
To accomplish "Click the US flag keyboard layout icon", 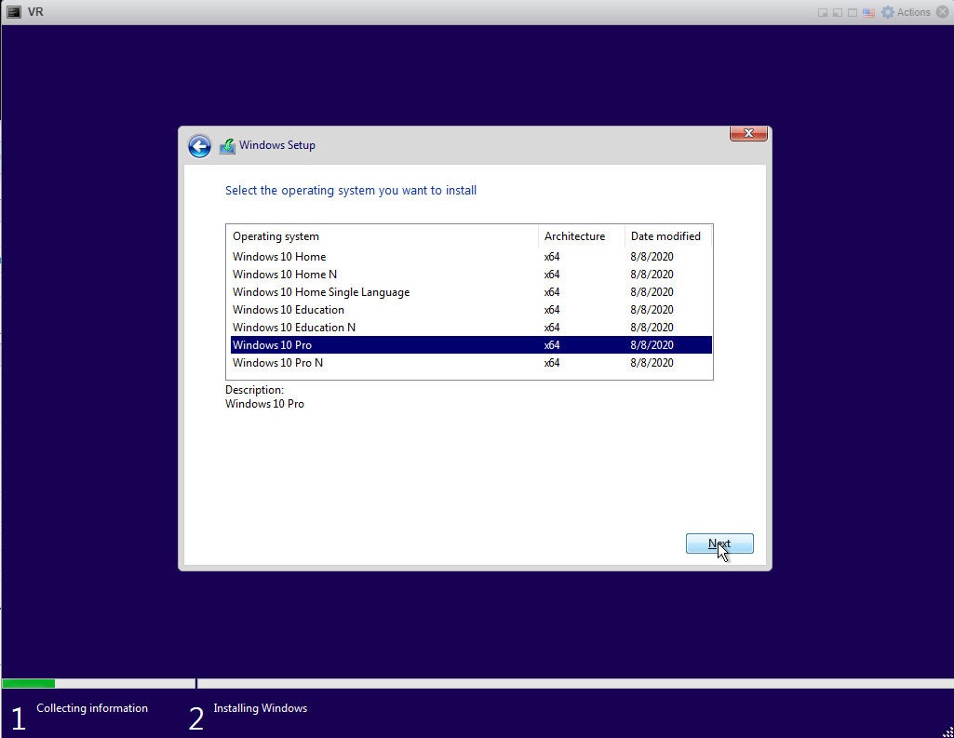I will 868,13.
